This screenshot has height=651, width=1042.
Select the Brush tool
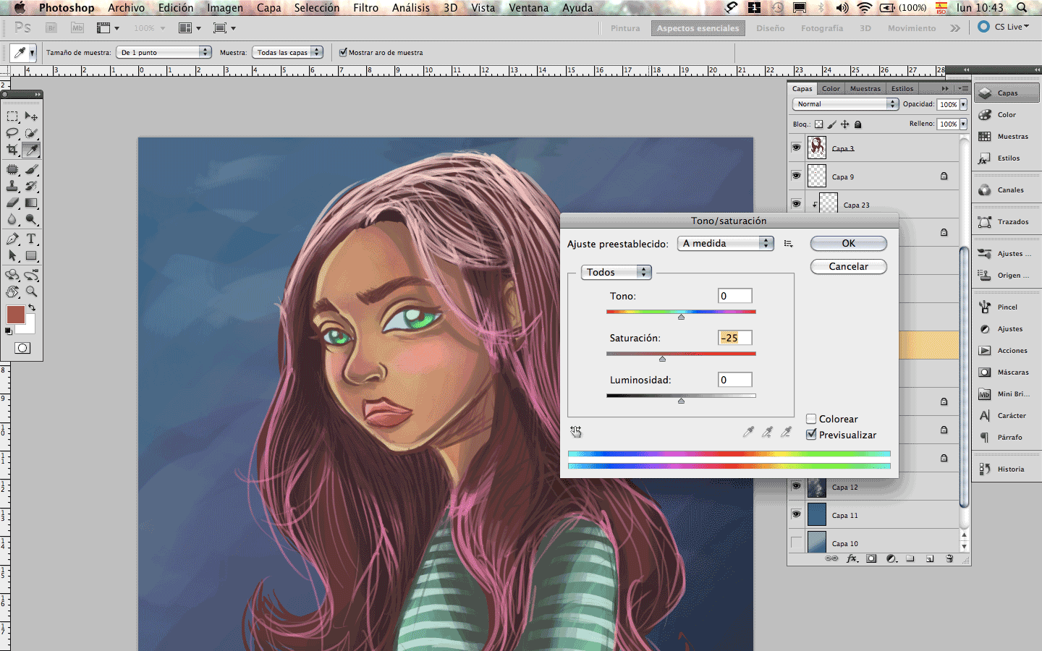click(31, 169)
